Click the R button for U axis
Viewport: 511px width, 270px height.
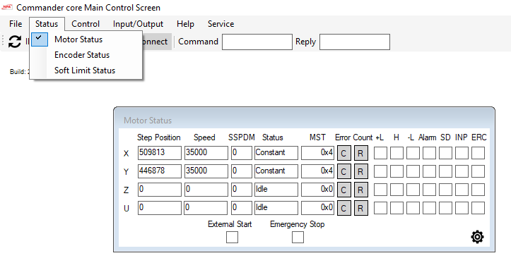(x=360, y=208)
